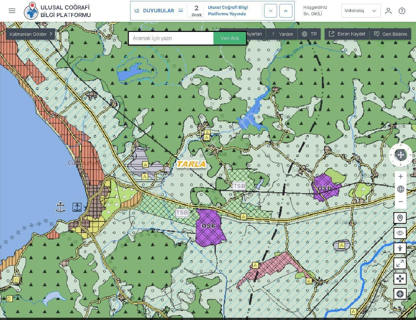Click the Ekran Kaydet button
Image resolution: width=416 pixels, height=320 pixels.
coord(347,34)
